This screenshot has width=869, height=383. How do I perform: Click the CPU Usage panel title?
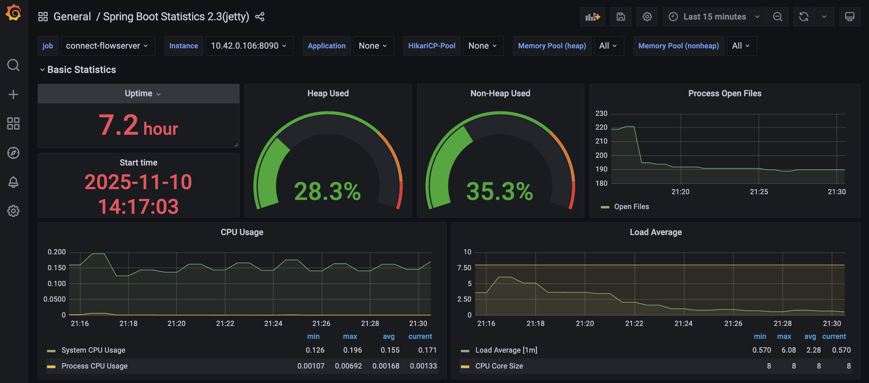(242, 232)
